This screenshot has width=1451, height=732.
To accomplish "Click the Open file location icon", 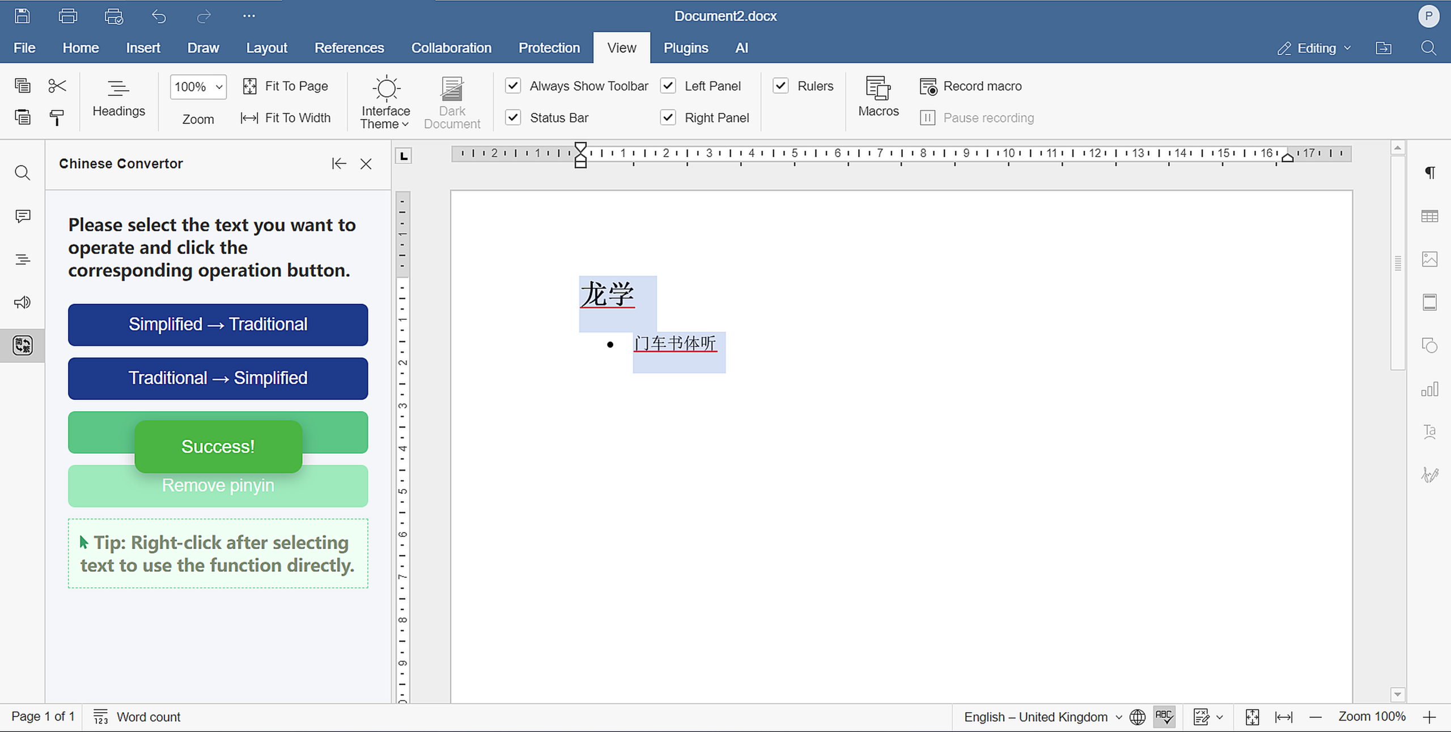I will pos(1384,48).
